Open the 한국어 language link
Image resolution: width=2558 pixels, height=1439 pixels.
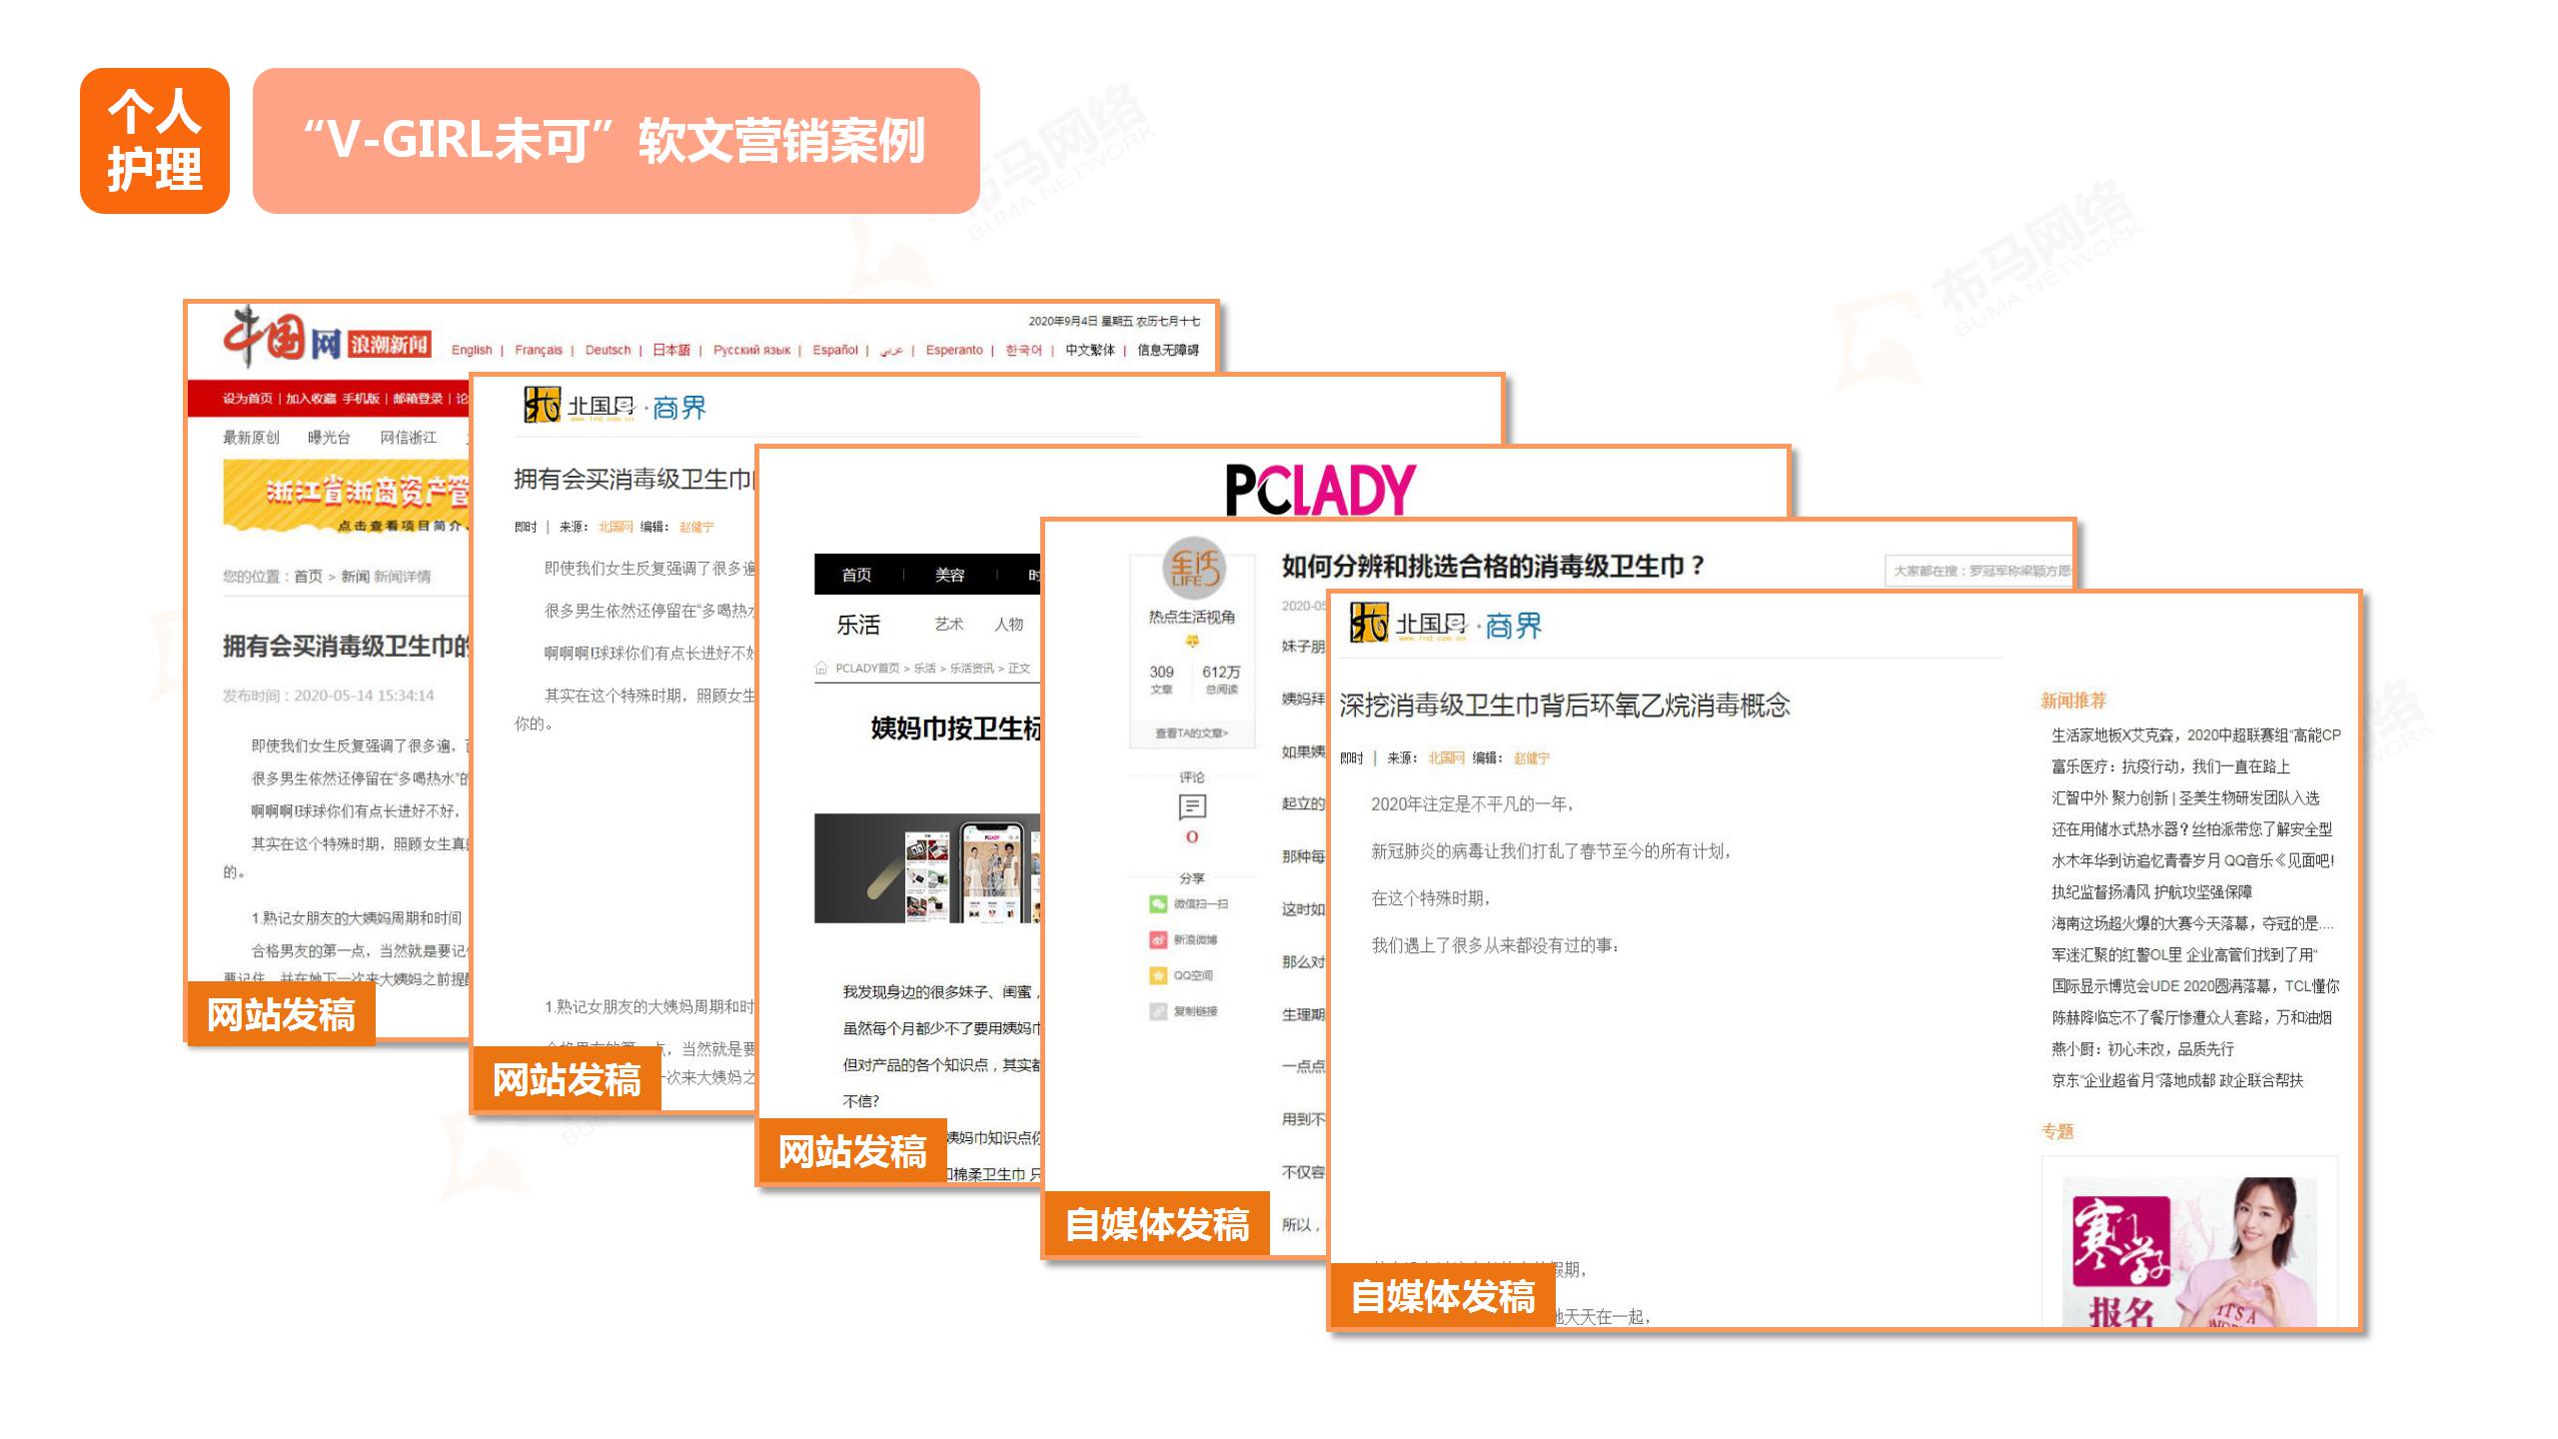(1023, 350)
